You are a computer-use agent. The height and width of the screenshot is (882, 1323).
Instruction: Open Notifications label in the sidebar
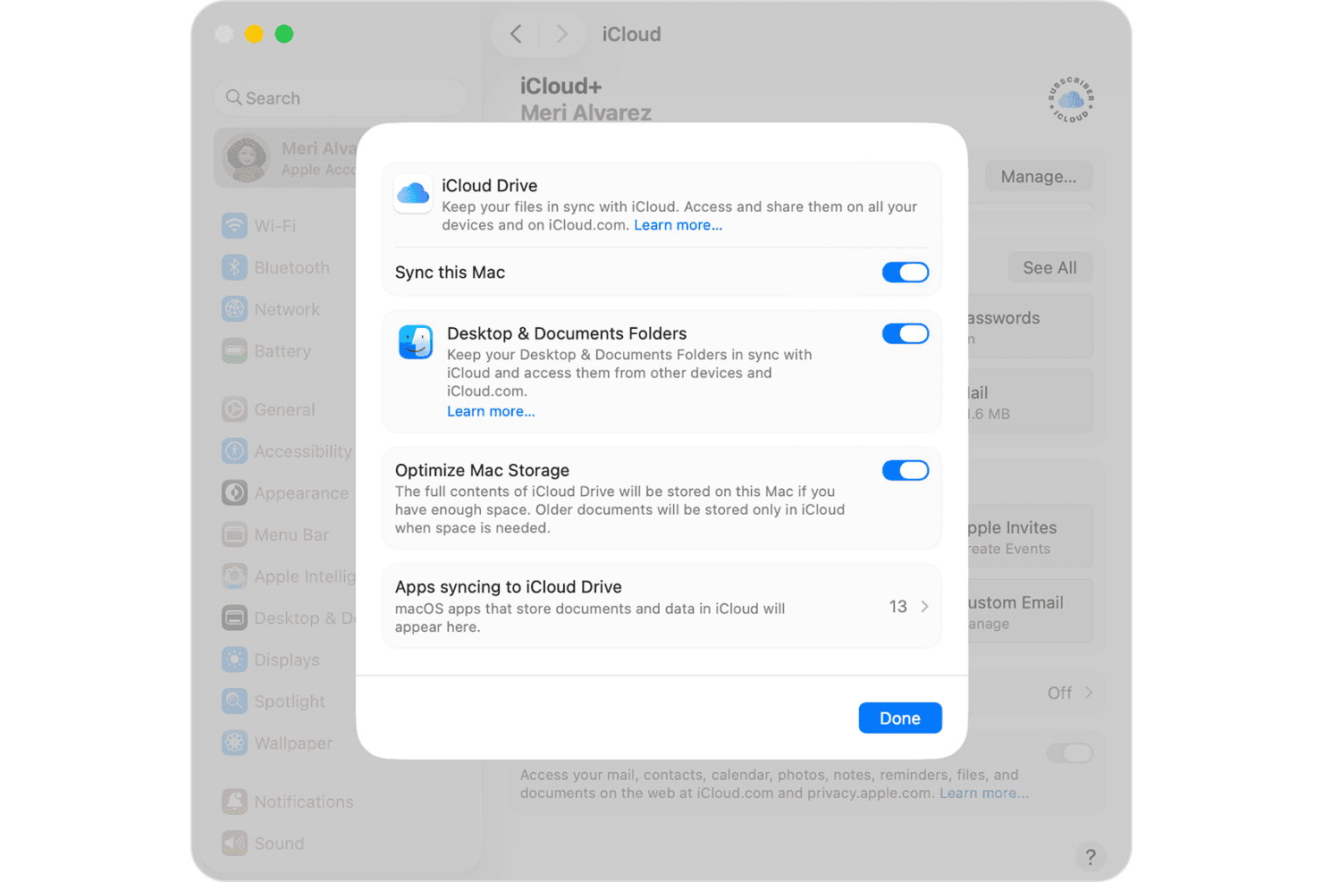[304, 802]
